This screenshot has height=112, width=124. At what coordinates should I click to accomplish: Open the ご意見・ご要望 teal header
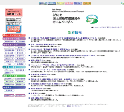(14, 67)
